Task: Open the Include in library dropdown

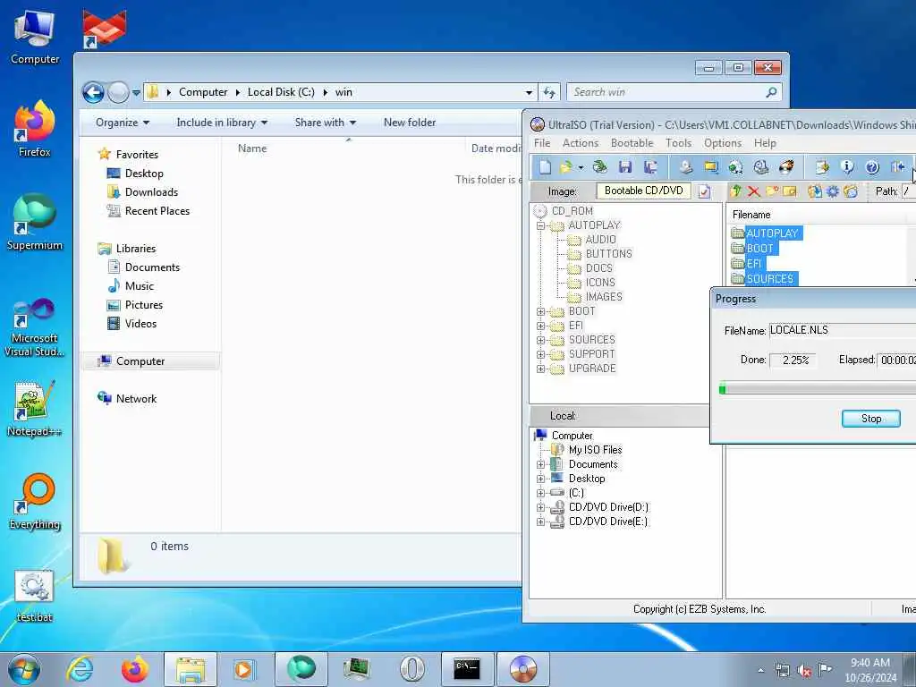Action: click(x=222, y=123)
